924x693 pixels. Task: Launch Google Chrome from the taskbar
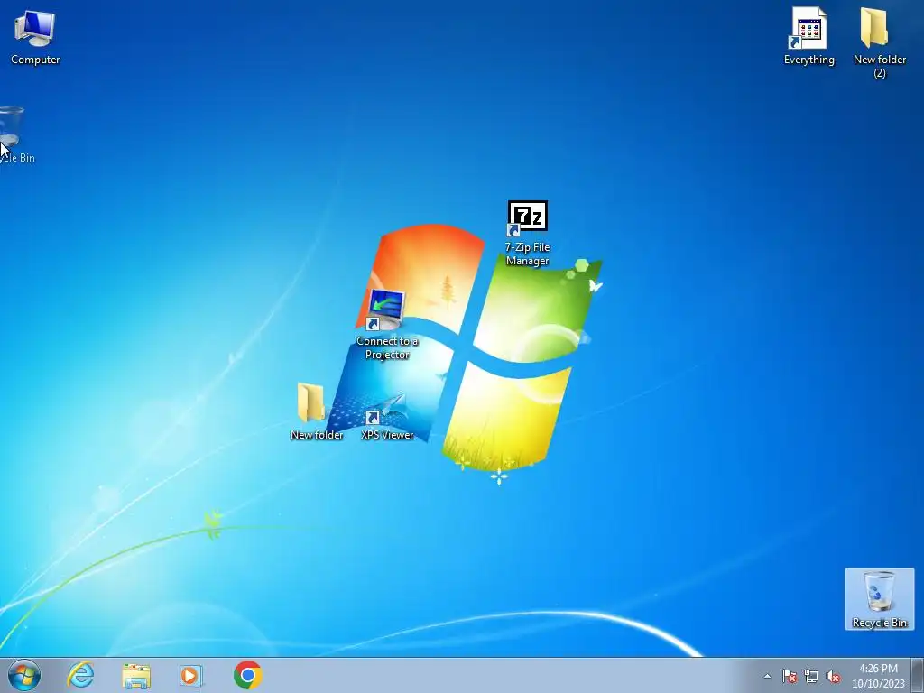click(247, 675)
